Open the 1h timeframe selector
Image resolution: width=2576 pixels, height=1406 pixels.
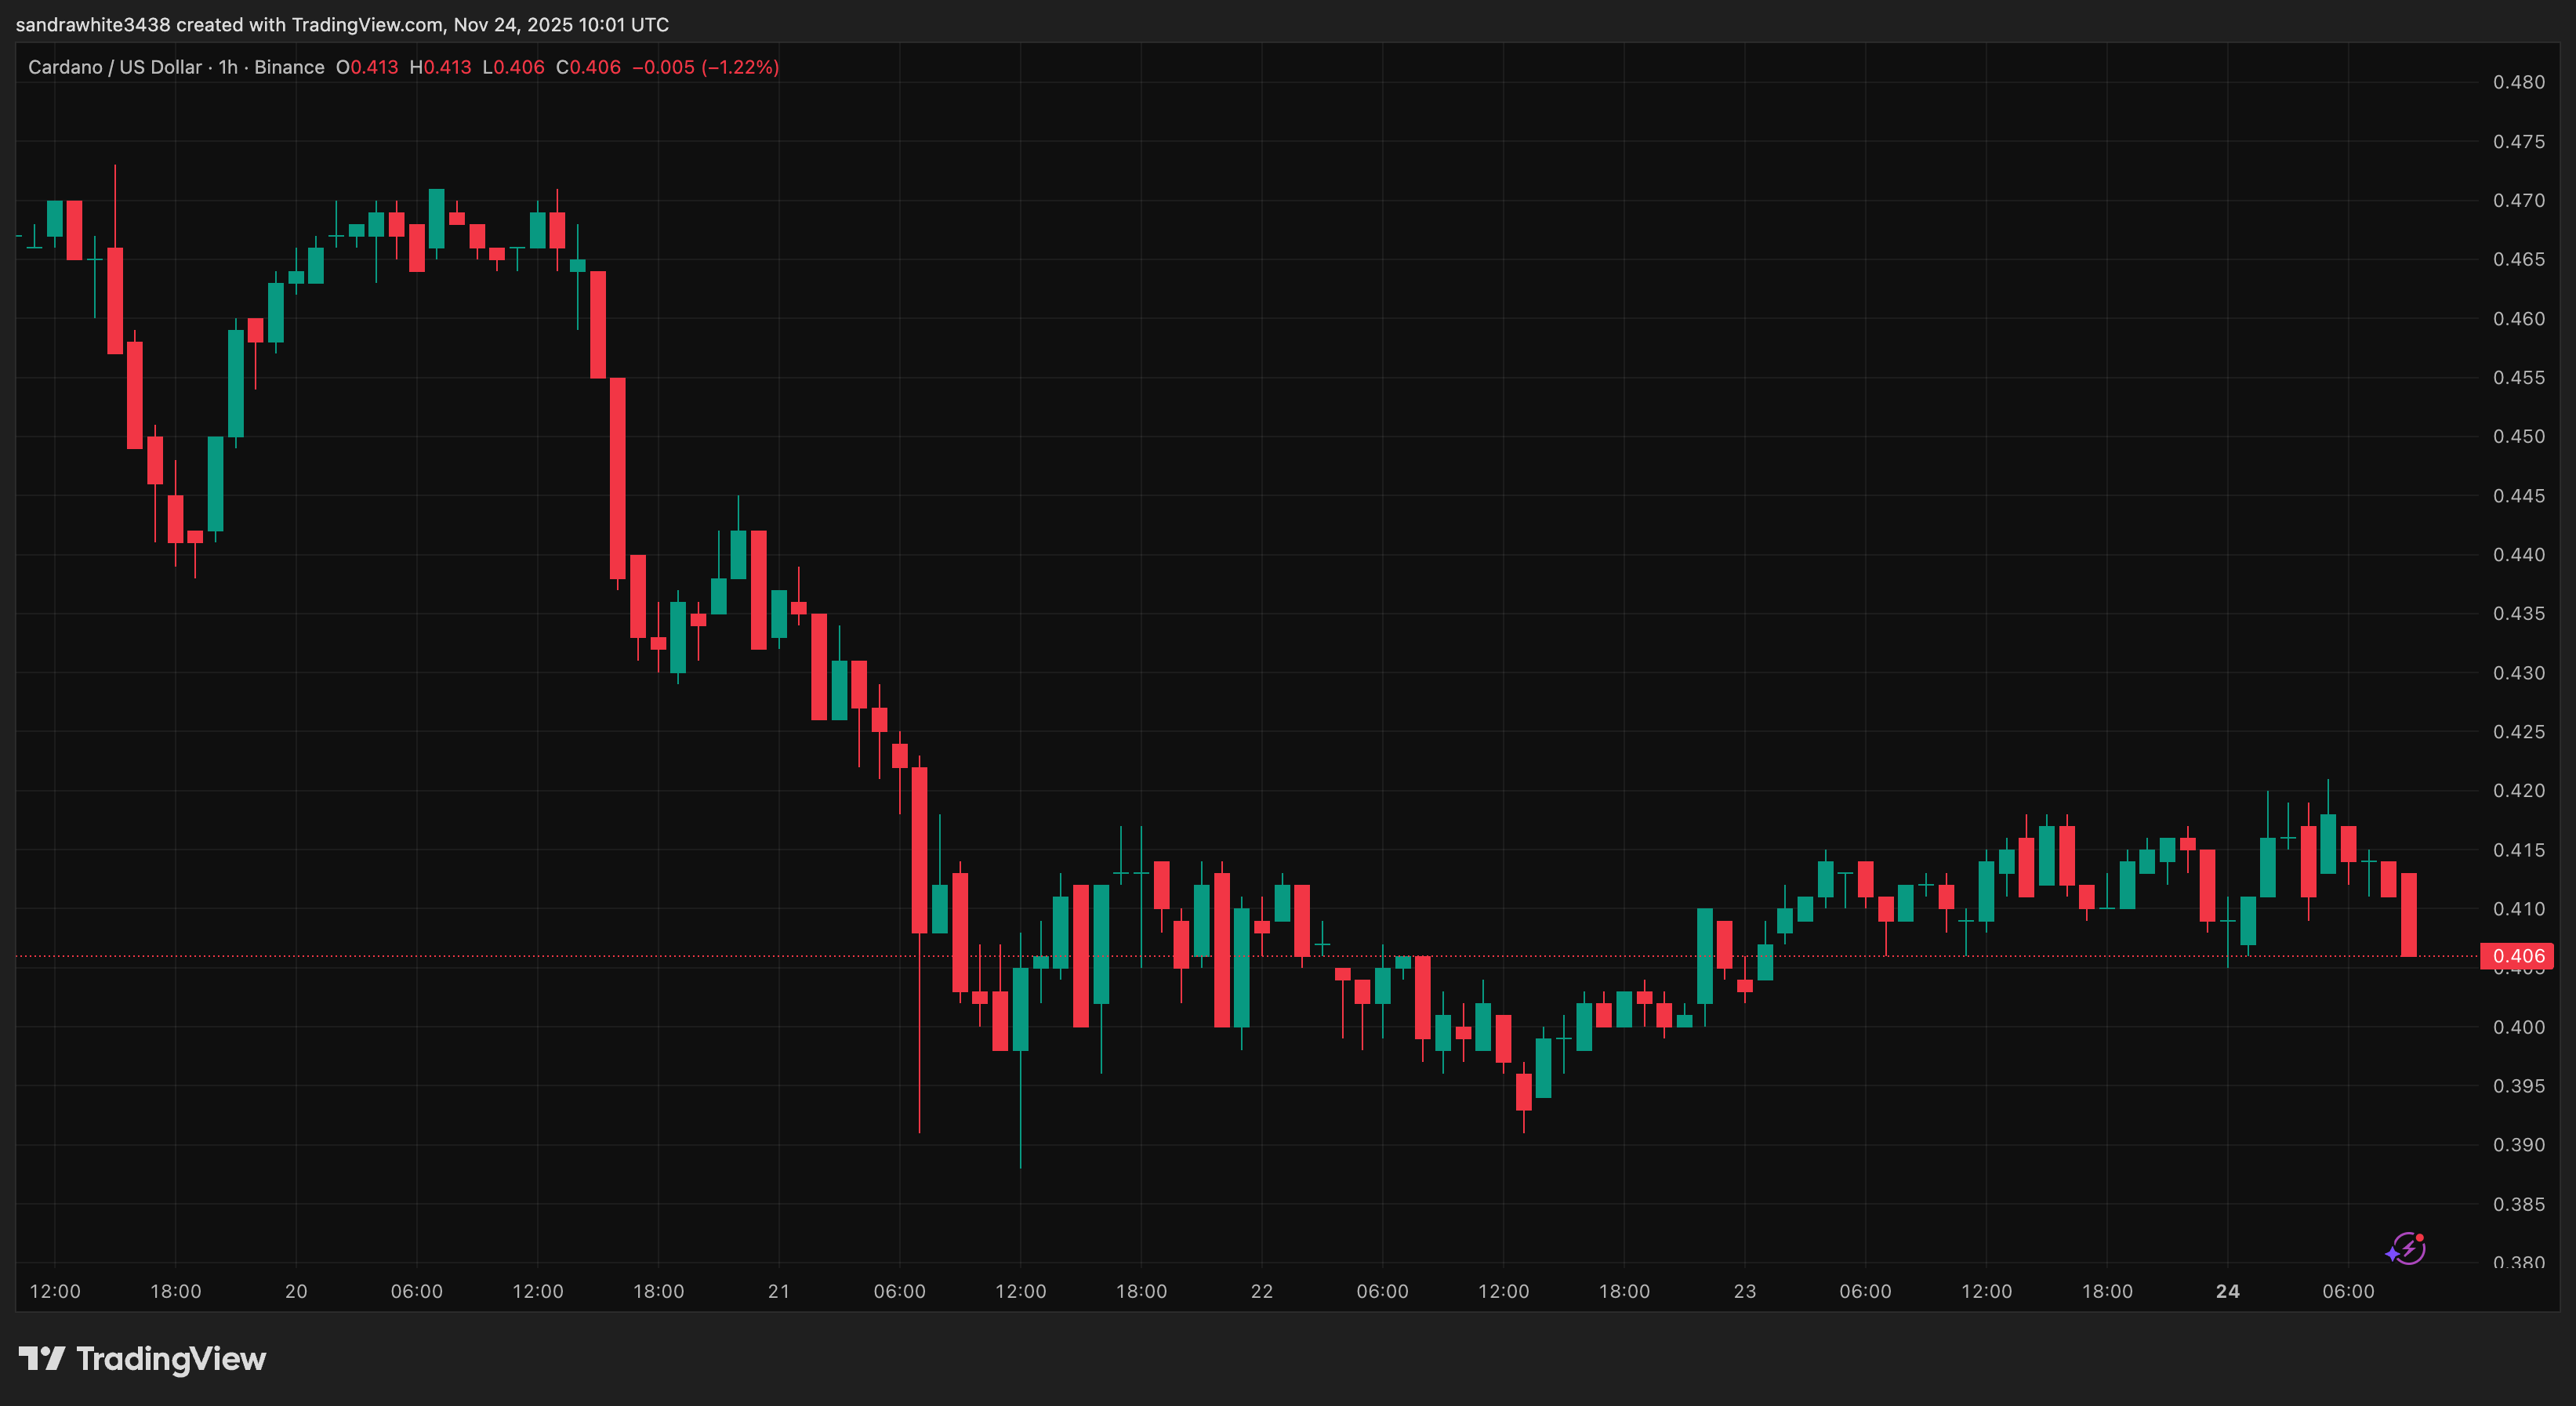227,67
